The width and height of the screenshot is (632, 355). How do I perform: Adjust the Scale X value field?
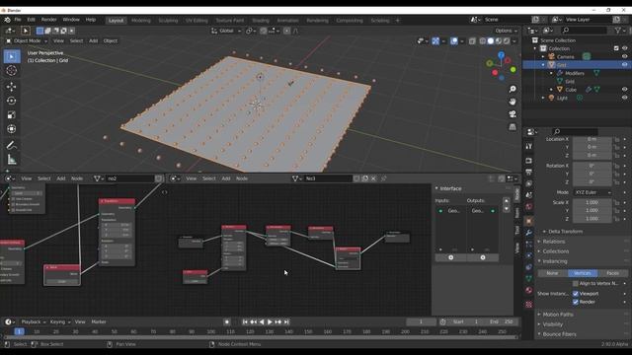592,202
